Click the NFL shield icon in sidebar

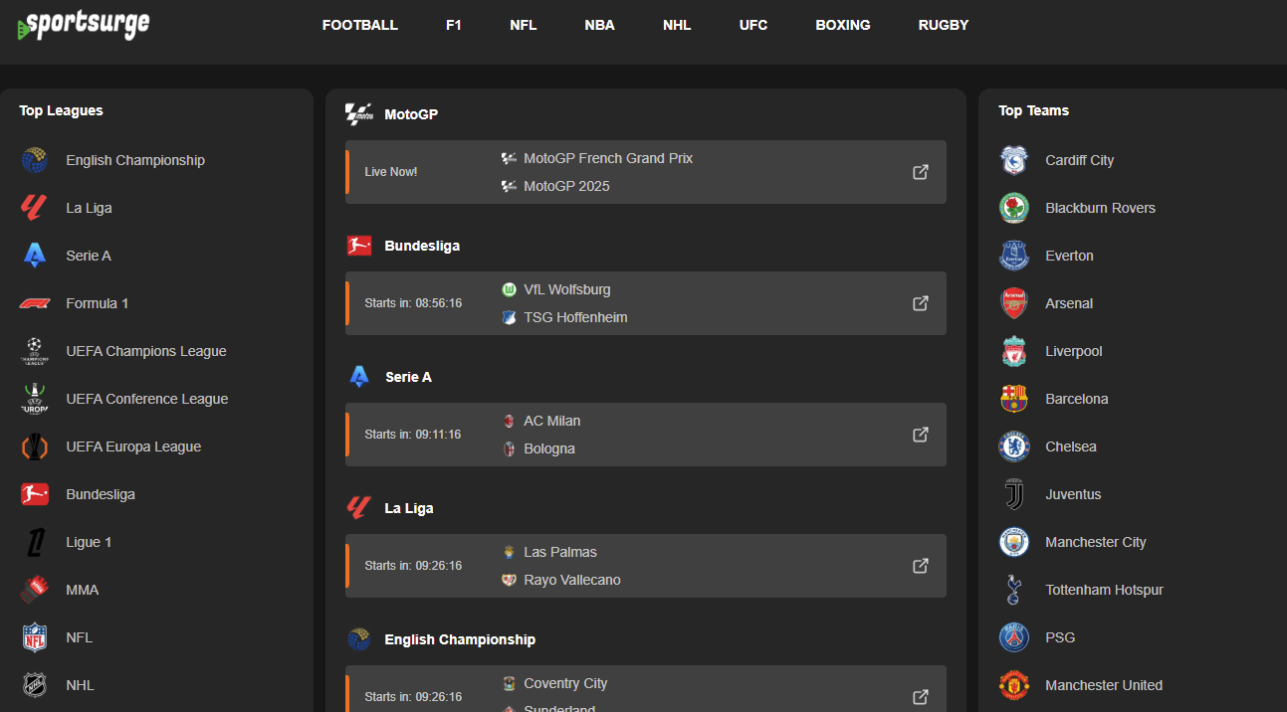pos(35,637)
